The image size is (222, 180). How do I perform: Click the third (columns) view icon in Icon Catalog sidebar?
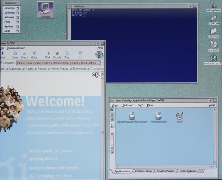(112, 119)
